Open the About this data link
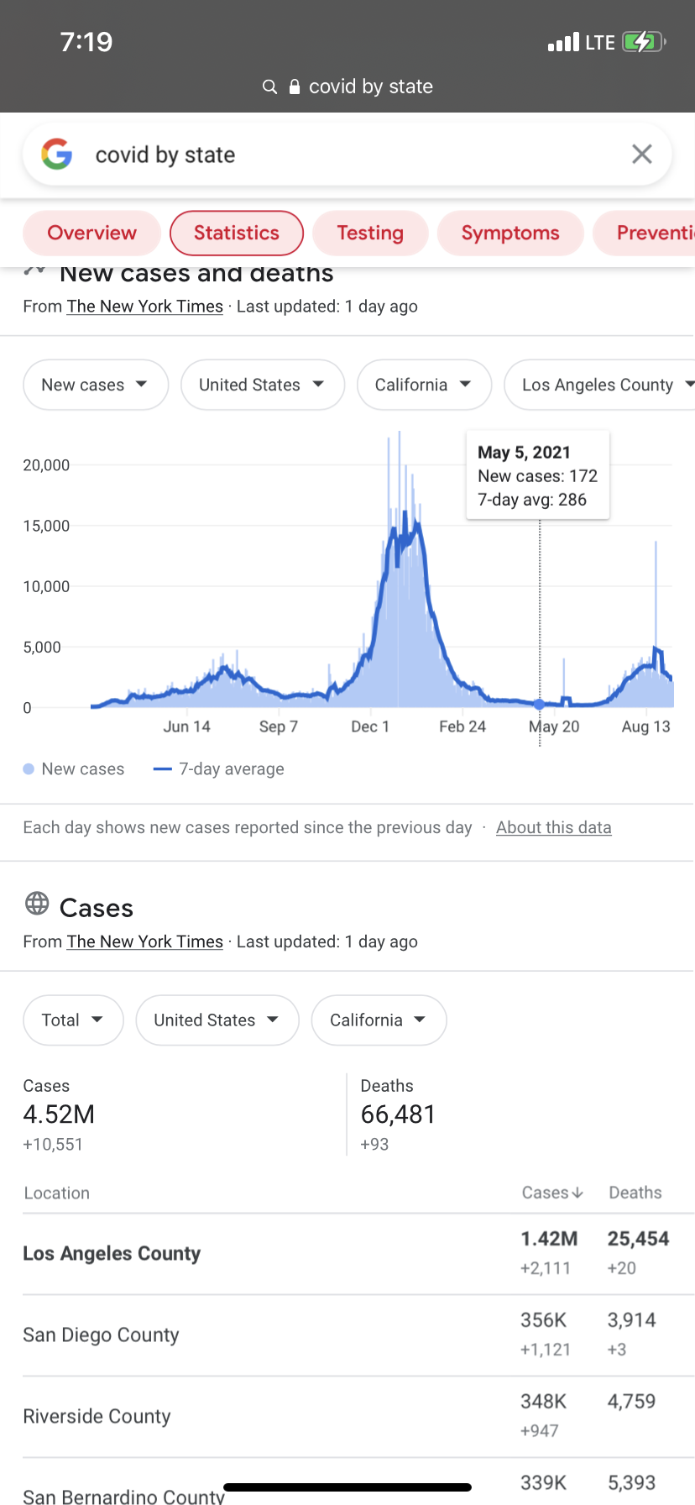 [x=554, y=827]
